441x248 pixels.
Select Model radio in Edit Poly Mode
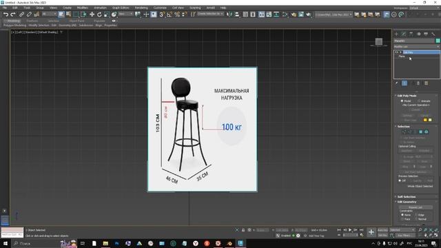[x=402, y=101]
